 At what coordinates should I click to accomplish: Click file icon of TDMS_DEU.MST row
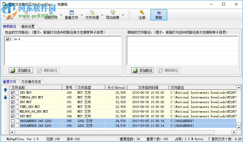[x=17, y=107]
